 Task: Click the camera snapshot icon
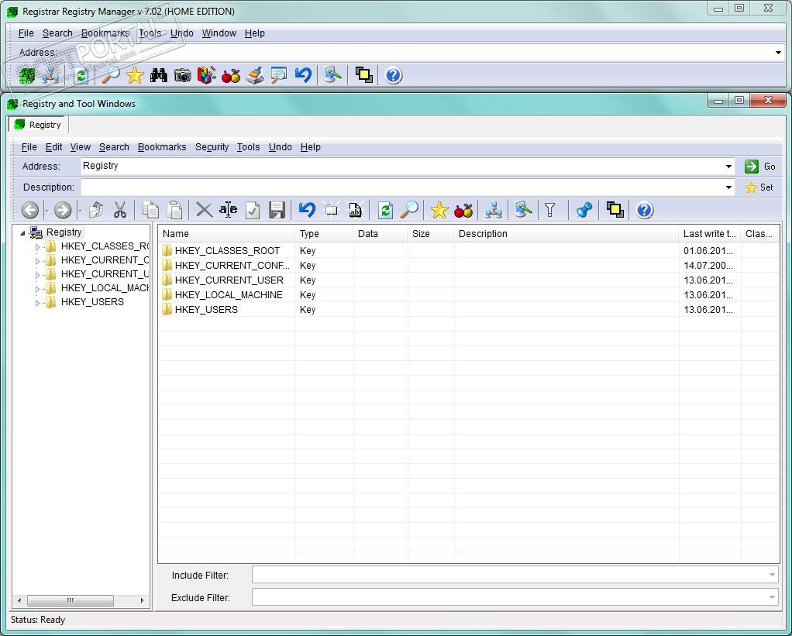182,76
